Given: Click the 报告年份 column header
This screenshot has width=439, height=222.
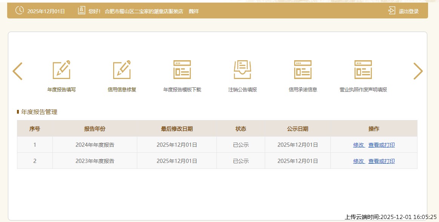Looking at the screenshot, I should 95,129.
